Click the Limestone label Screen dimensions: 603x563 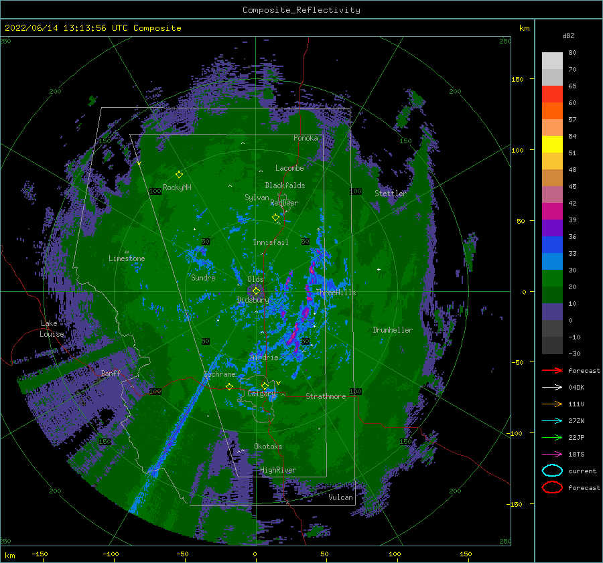click(127, 258)
